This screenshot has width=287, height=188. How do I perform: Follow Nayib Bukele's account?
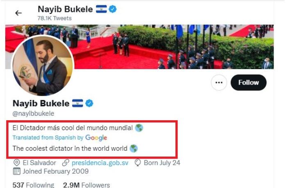pos(248,83)
